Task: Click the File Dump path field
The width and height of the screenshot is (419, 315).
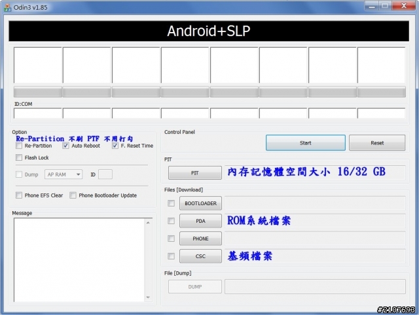Action: point(315,287)
